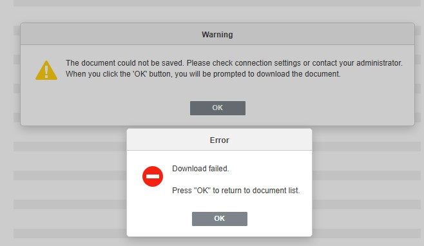Click the word "administrator" in the warning
Viewport: 424px width, 246px height.
coord(379,63)
